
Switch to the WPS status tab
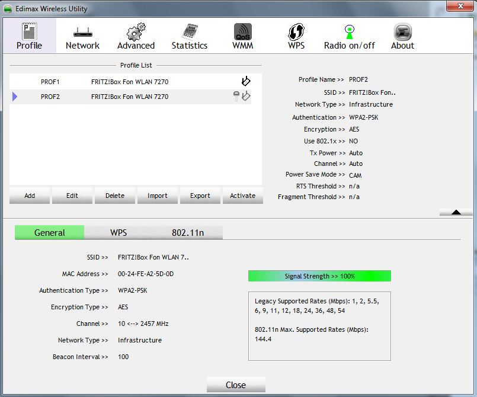[119, 232]
